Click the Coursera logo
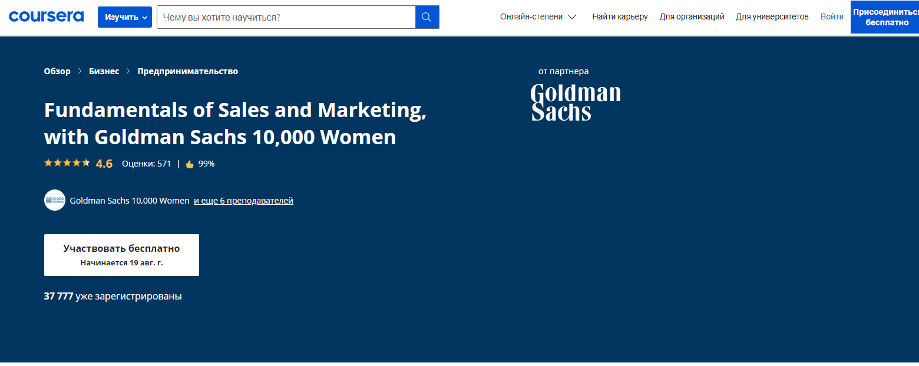The image size is (919, 366). (x=46, y=16)
